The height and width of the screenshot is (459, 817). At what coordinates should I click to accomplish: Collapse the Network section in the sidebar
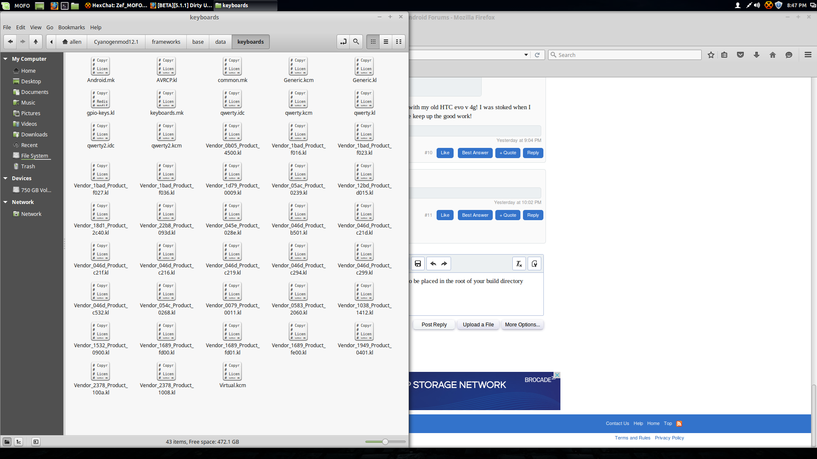pyautogui.click(x=6, y=202)
